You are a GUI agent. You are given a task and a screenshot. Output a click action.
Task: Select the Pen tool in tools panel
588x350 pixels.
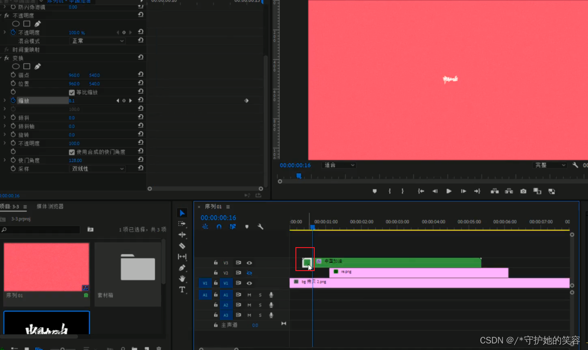tap(182, 268)
